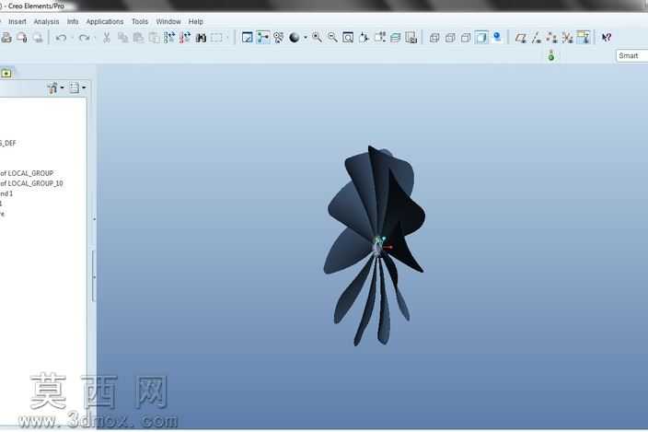
Task: Select No Hidden display style icon
Action: point(466,38)
